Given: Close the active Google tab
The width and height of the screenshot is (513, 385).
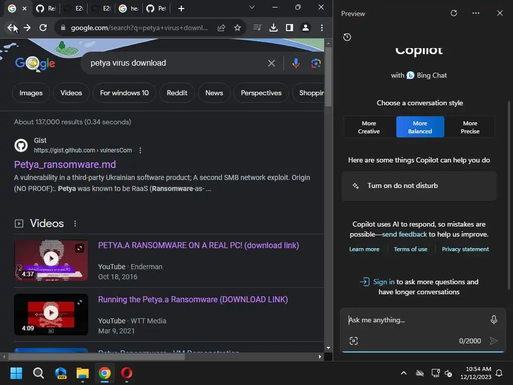Looking at the screenshot, I should (25, 9).
